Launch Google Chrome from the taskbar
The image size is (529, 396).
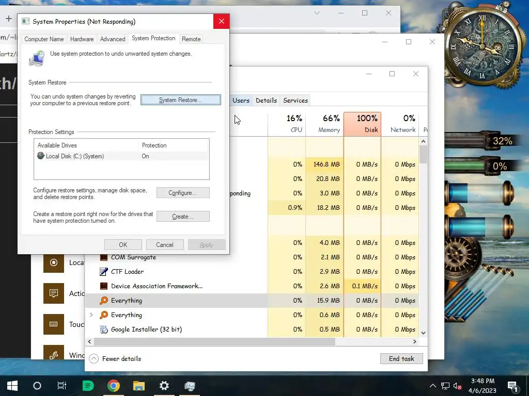coord(114,386)
